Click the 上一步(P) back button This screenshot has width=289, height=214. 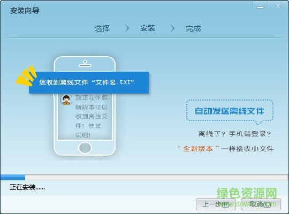click(216, 204)
